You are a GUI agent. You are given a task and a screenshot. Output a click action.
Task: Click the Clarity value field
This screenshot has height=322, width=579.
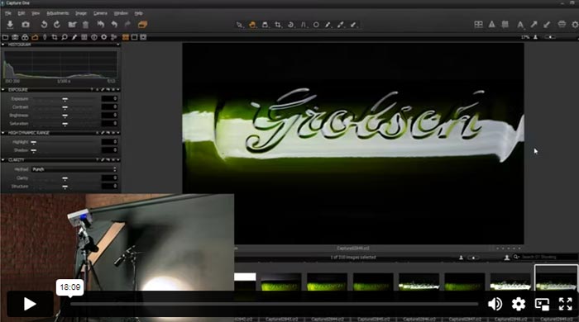[110, 178]
